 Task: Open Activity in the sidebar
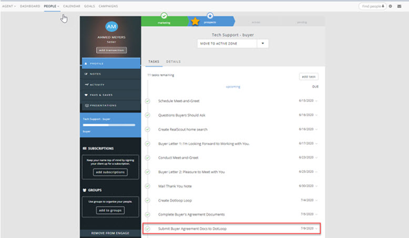click(x=111, y=85)
